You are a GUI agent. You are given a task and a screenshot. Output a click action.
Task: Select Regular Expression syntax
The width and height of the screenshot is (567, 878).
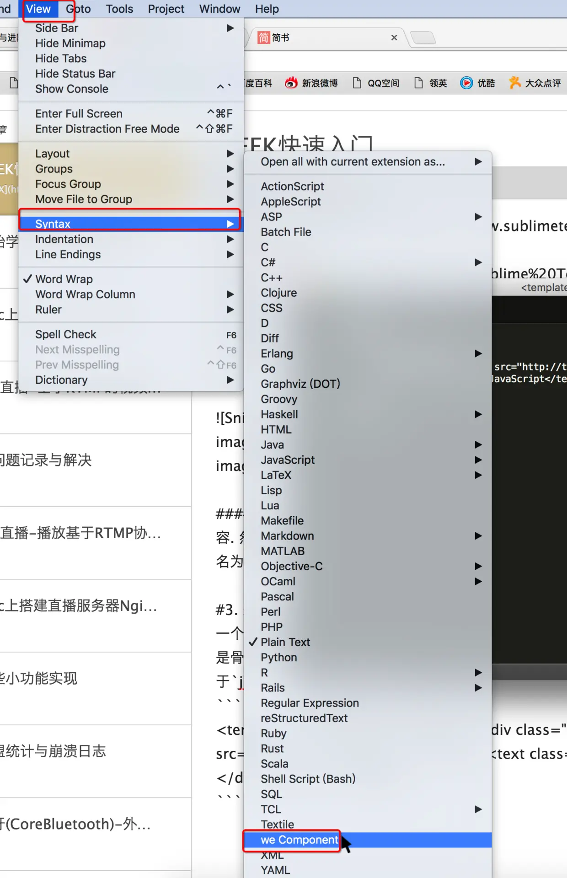pos(368,703)
